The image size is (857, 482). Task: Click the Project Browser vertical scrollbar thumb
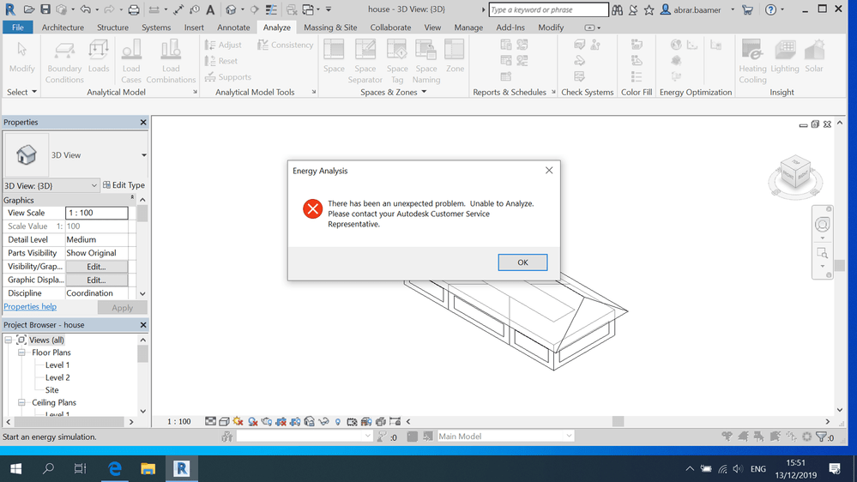click(142, 354)
